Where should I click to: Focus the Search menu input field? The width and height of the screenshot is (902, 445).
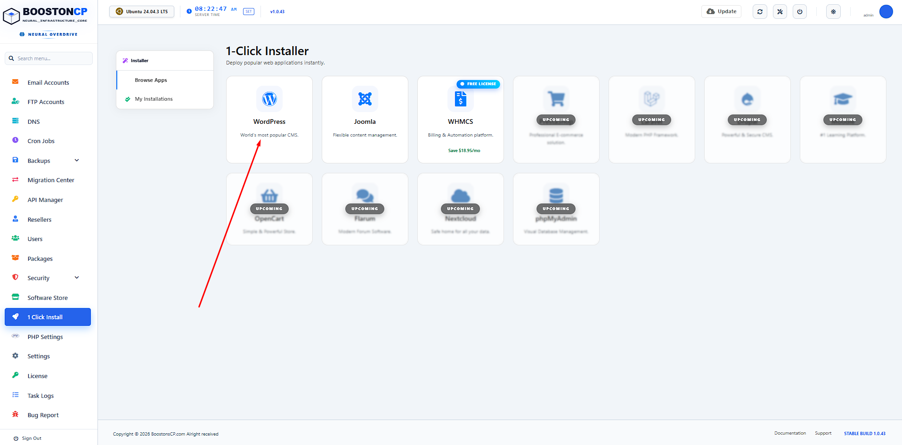[49, 58]
